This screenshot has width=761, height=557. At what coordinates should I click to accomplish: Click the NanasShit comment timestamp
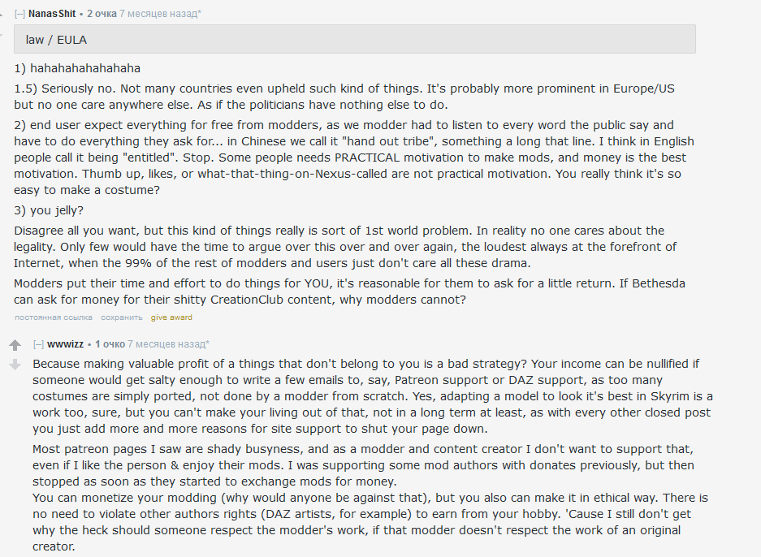point(160,14)
